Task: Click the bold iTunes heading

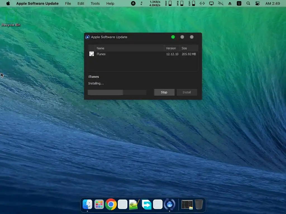Action: 94,77
